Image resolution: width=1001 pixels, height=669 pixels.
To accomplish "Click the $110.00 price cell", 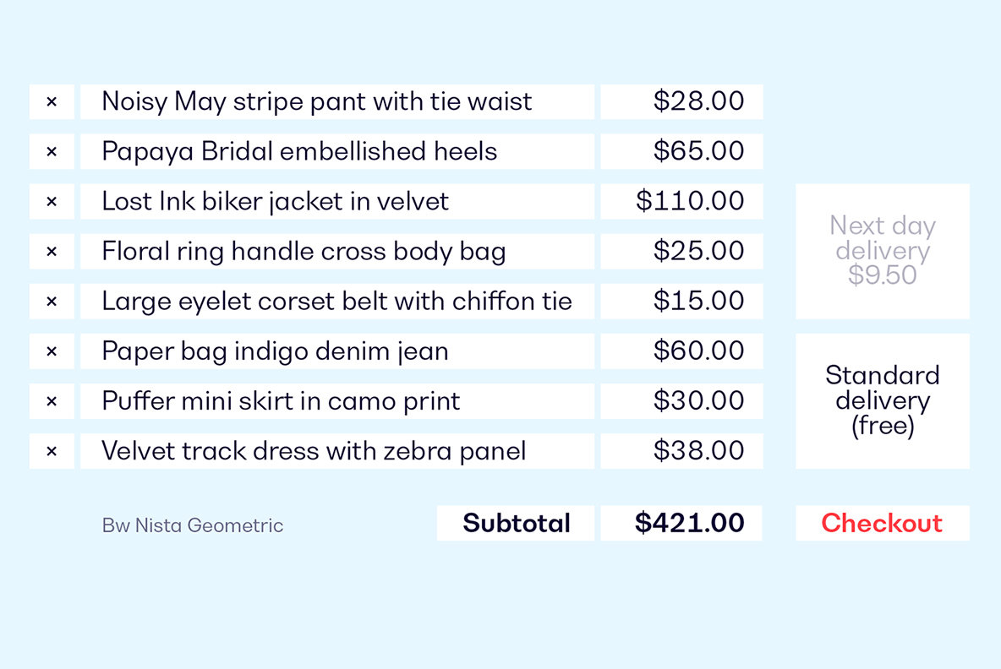I will (x=681, y=202).
